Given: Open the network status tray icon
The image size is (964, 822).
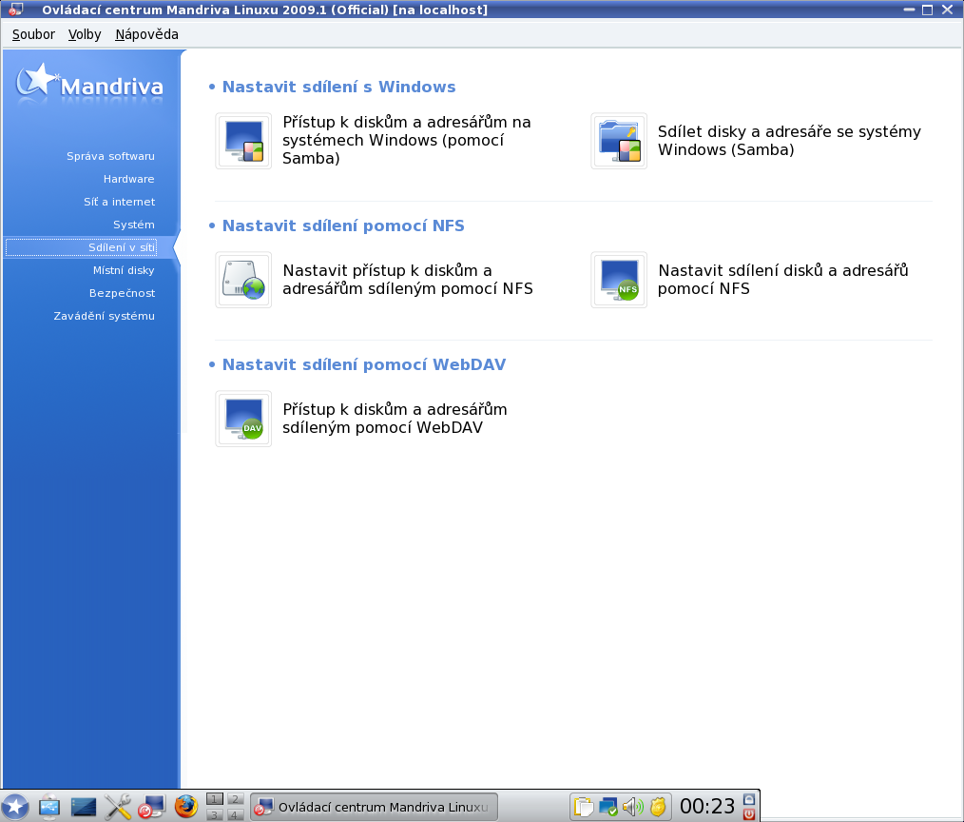Looking at the screenshot, I should (x=608, y=807).
